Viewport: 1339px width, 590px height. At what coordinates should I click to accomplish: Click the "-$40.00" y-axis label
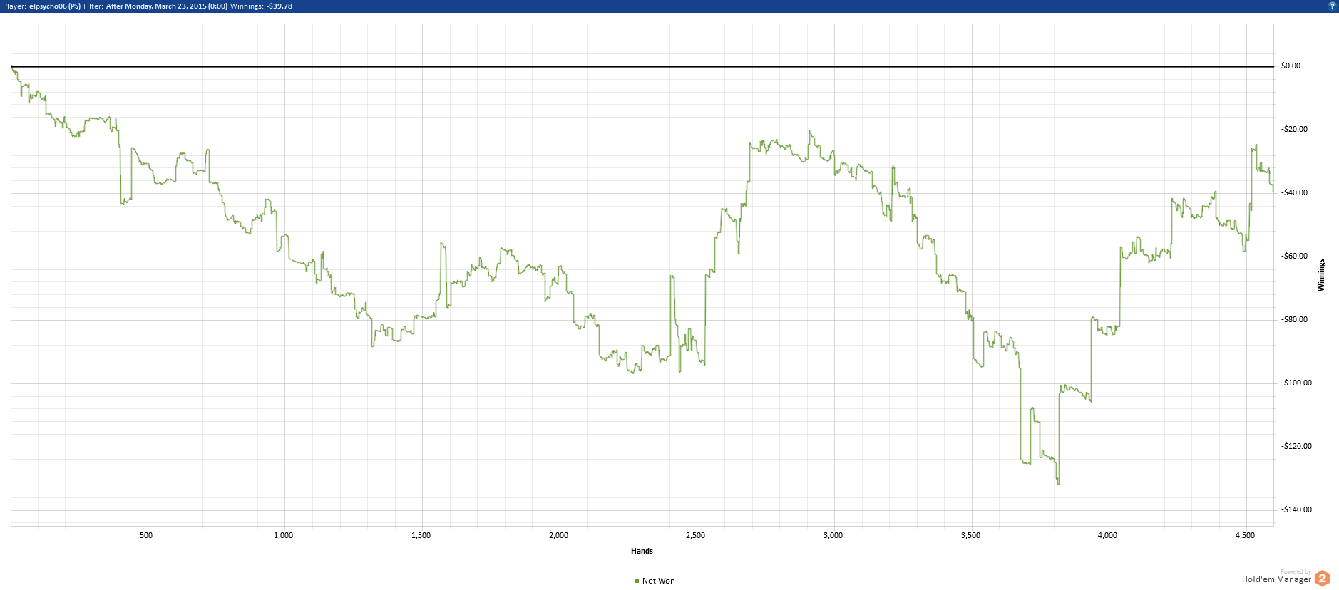(x=1294, y=193)
